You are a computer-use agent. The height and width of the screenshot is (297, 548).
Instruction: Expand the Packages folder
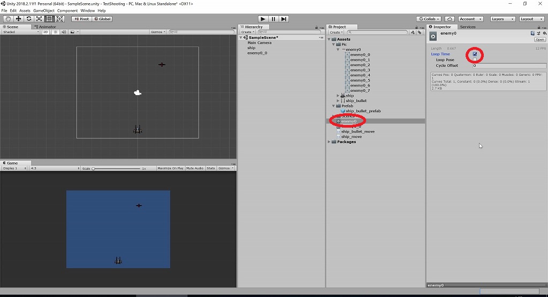(x=329, y=142)
